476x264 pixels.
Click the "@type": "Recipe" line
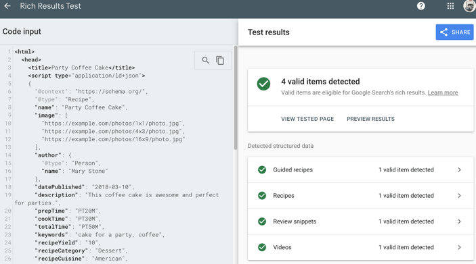[64, 99]
